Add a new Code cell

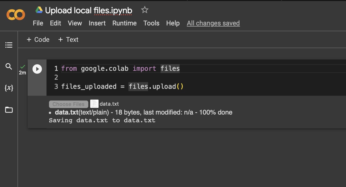click(x=38, y=40)
